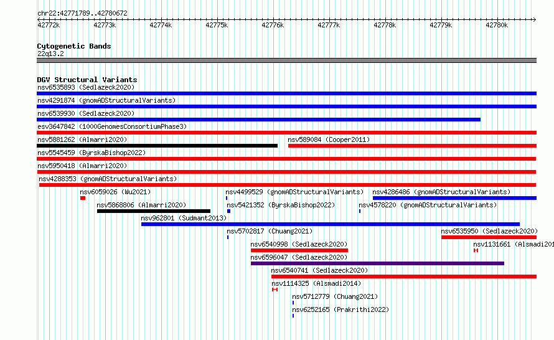Click the nsv6535893 (Sedlazeck2020) variant label
The height and width of the screenshot is (340, 554).
click(x=86, y=87)
